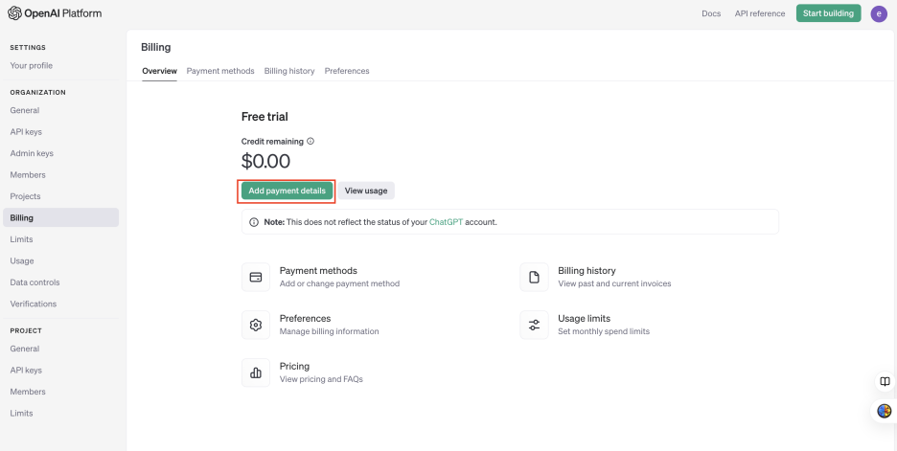Open the Docs link in header
This screenshot has width=897, height=451.
tap(711, 13)
